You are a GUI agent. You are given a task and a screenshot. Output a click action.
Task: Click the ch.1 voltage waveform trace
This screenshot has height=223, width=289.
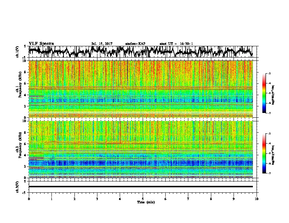pyautogui.click(x=141, y=51)
